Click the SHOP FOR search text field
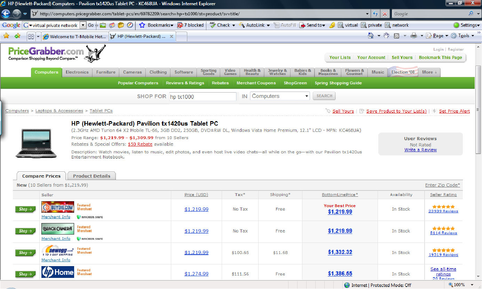Viewport: 482px width, 289px height. point(203,96)
